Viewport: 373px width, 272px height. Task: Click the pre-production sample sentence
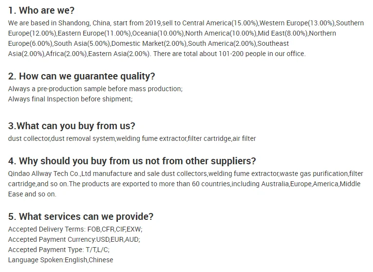[x=95, y=89]
